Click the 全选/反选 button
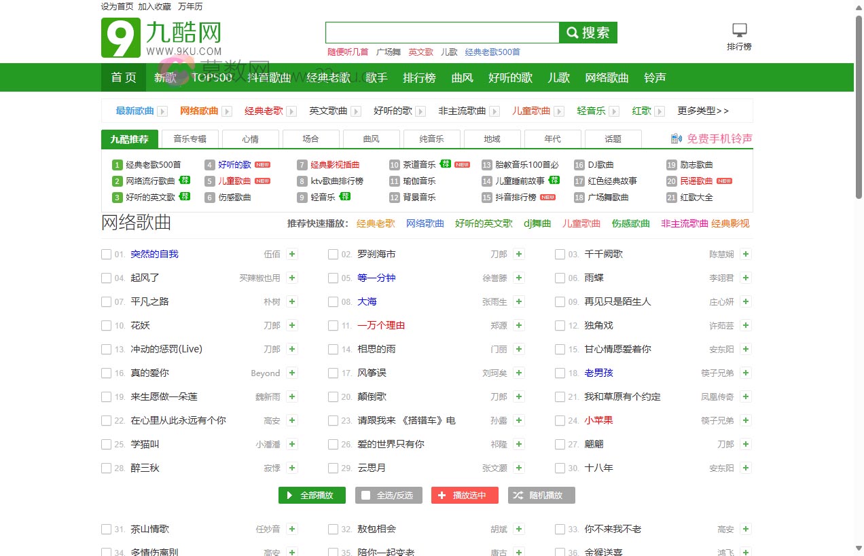 (x=389, y=495)
